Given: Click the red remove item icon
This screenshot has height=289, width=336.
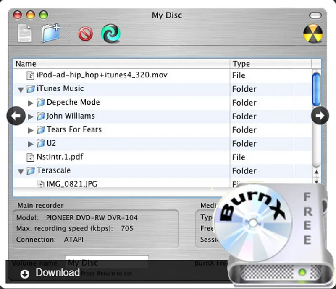Looking at the screenshot, I should click(x=86, y=34).
